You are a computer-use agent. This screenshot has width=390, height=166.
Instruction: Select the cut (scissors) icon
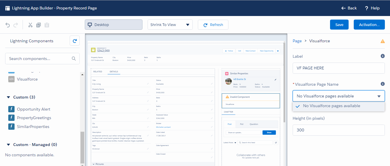(x=30, y=25)
